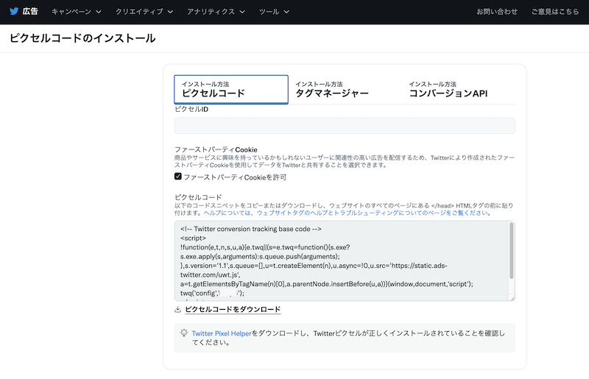Click the ピクセルコードのインストール page title
The height and width of the screenshot is (379, 589).
point(82,38)
